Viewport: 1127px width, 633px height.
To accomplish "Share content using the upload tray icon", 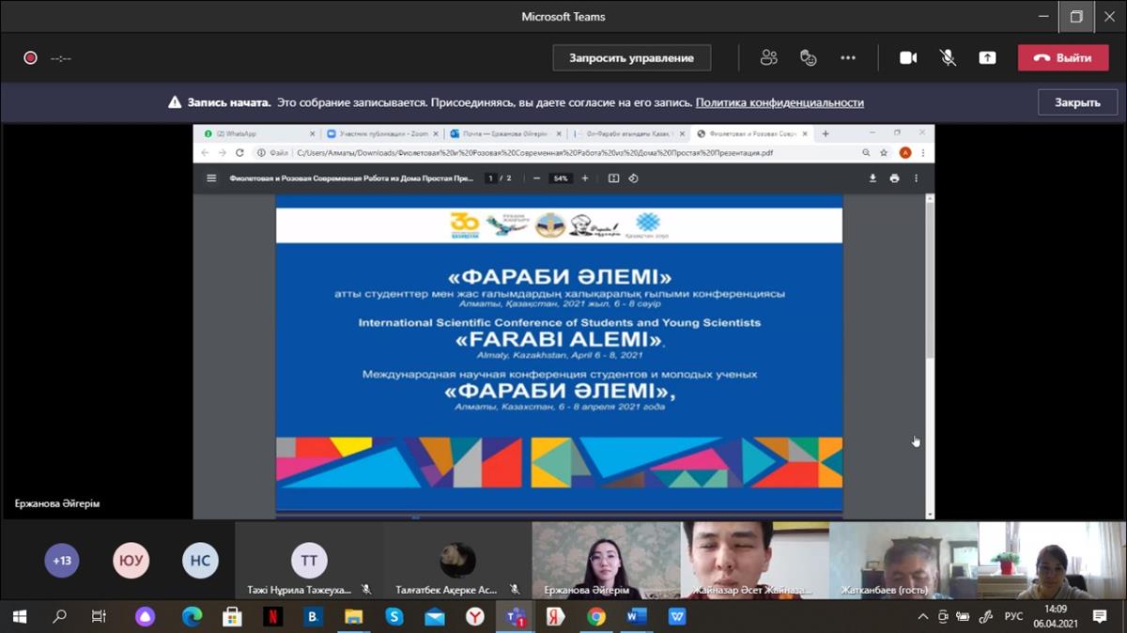I will [987, 57].
